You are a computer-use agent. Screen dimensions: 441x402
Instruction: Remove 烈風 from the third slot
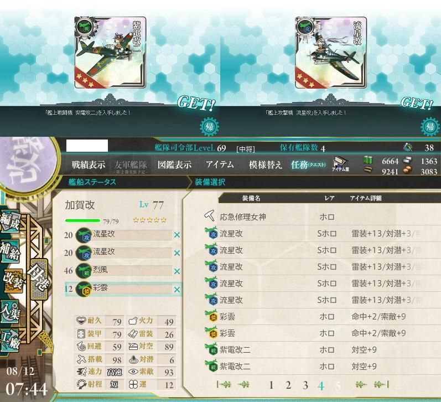177,271
